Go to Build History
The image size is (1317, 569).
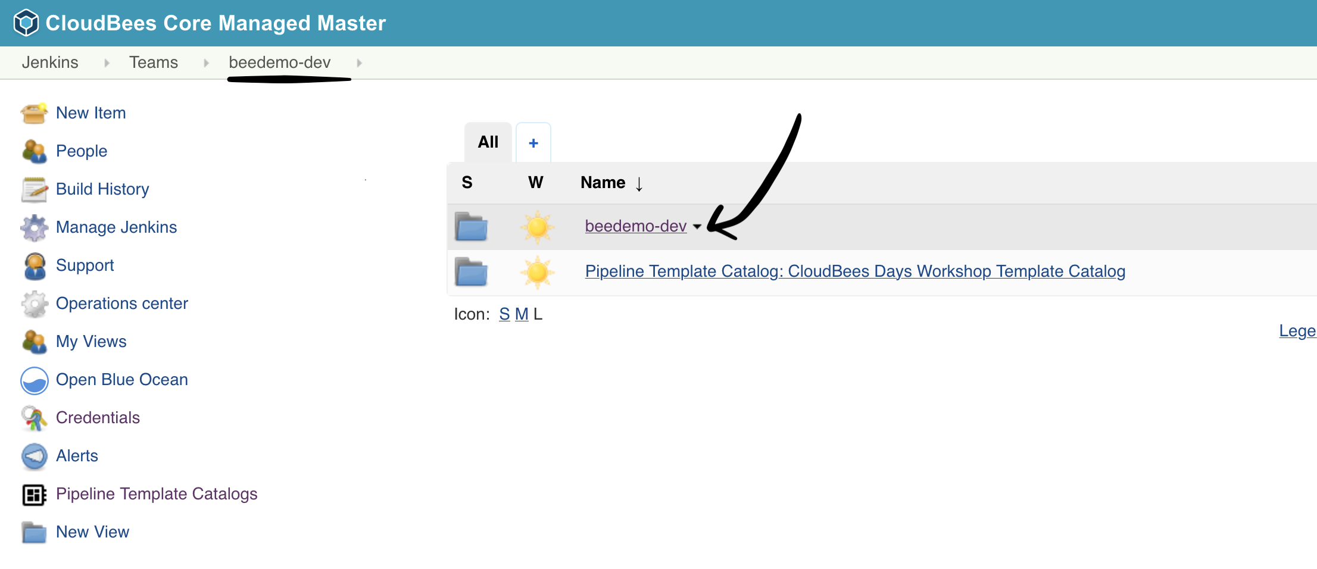[102, 189]
